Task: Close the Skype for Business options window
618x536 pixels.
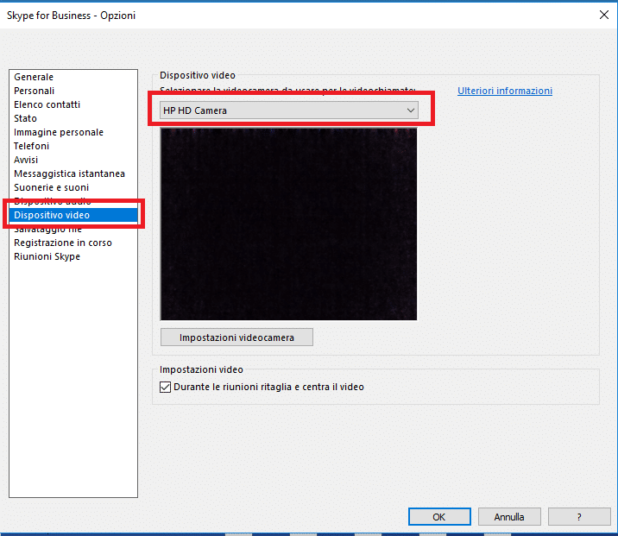Action: pyautogui.click(x=604, y=15)
